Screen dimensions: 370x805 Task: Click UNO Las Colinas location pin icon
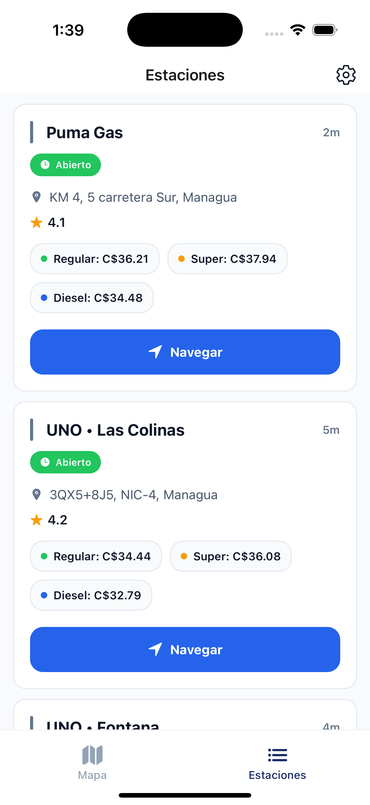[37, 495]
